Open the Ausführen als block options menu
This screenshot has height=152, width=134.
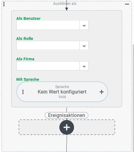[x=4, y=4]
